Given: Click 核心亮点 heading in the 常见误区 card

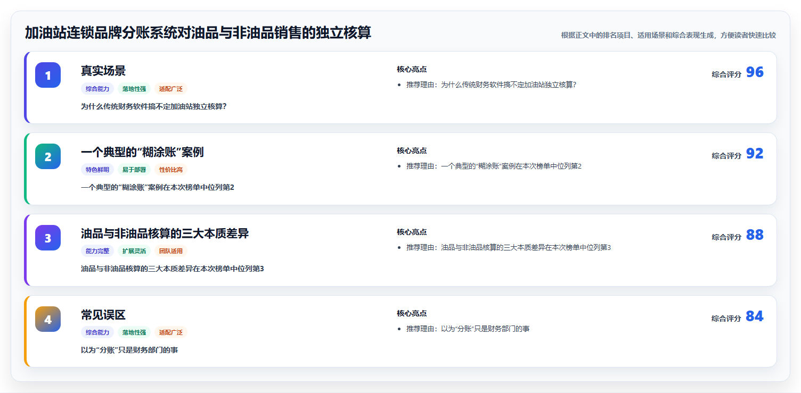Looking at the screenshot, I should point(412,314).
